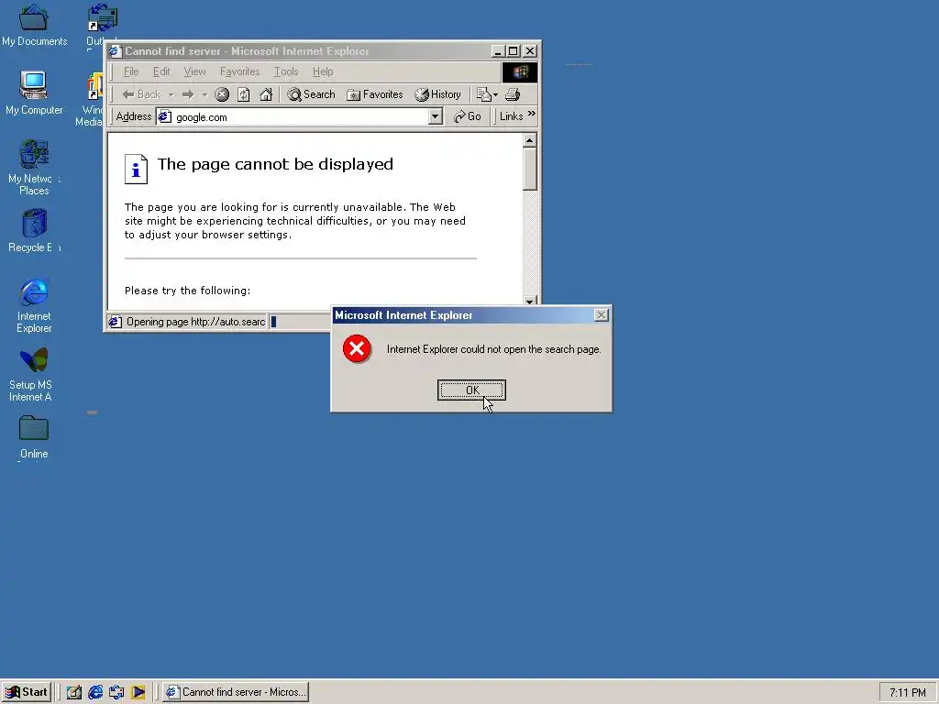The image size is (939, 704).
Task: Expand the Forward history dropdown arrow
Action: pos(204,94)
